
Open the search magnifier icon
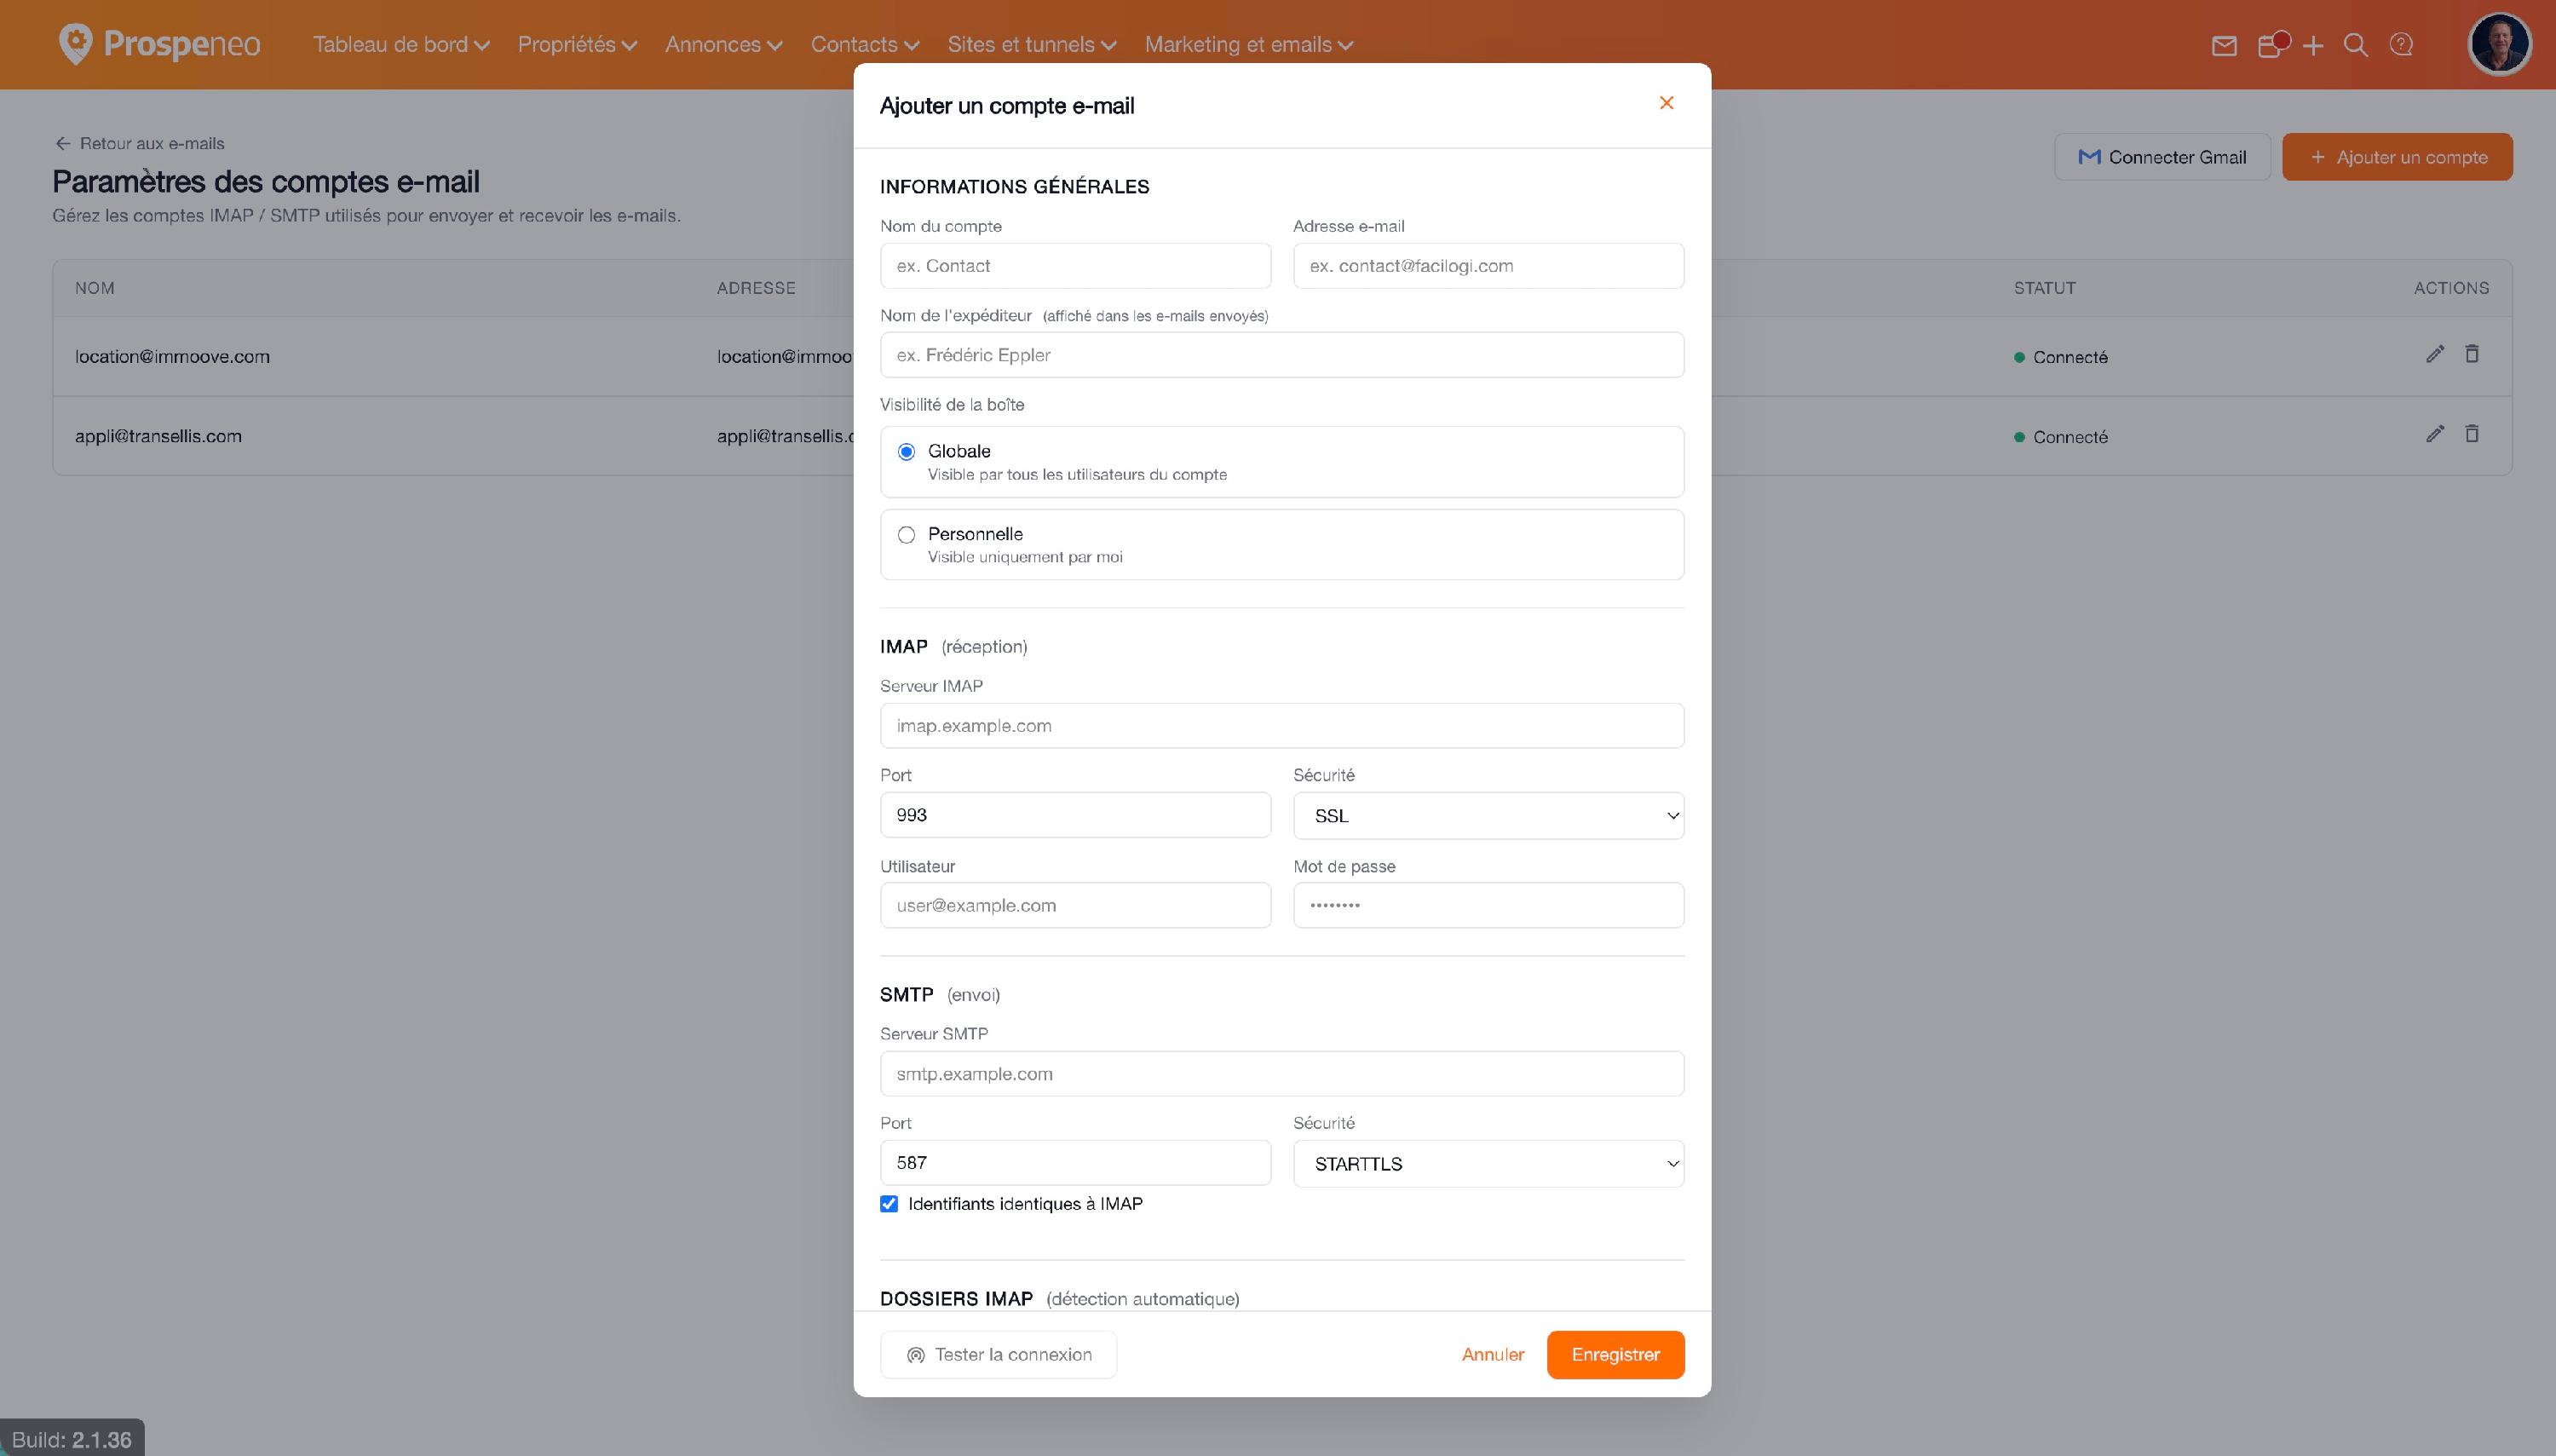[x=2356, y=46]
